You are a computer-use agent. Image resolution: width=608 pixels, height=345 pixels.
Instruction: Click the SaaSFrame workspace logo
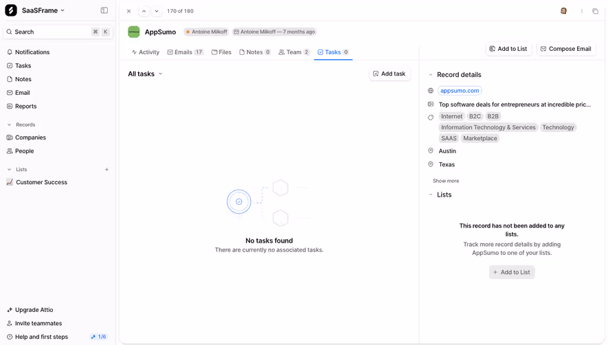tap(11, 10)
